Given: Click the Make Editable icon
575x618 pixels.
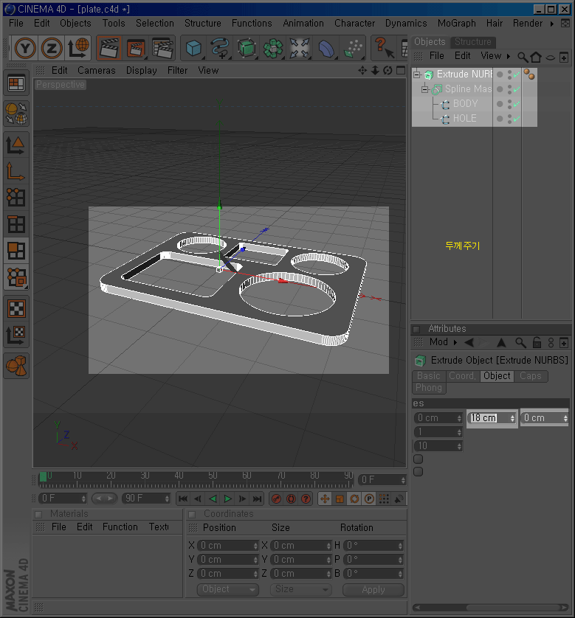Looking at the screenshot, I should 16,113.
